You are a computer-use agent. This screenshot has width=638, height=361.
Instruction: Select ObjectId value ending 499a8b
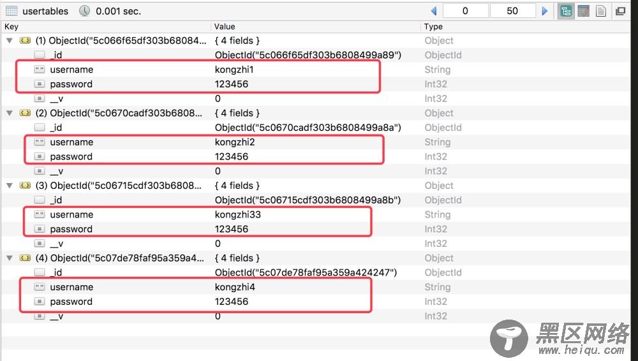(308, 200)
